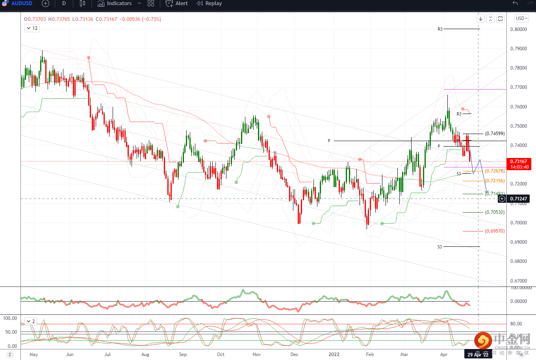Click the add symbol plus icon

[45, 4]
